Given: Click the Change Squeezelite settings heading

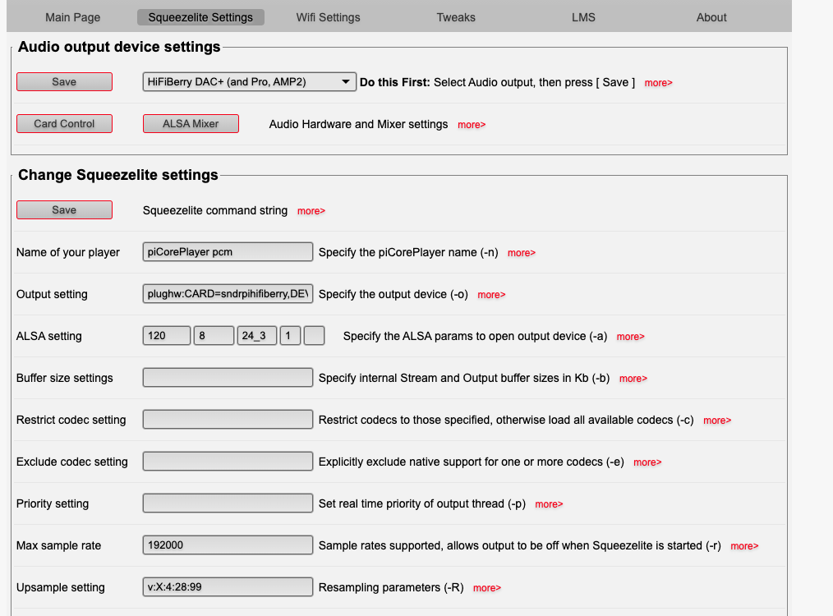Looking at the screenshot, I should [x=118, y=175].
